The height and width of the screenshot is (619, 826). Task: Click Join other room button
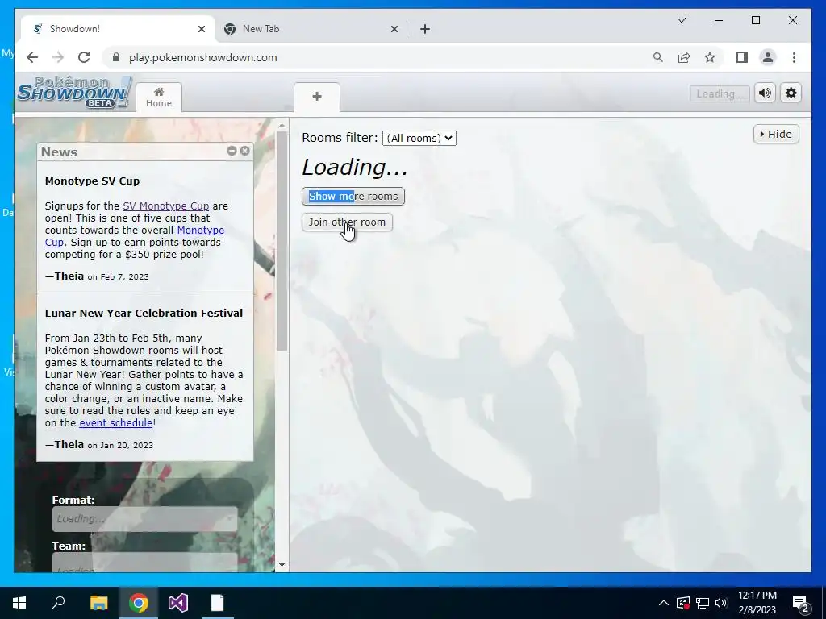(x=347, y=222)
